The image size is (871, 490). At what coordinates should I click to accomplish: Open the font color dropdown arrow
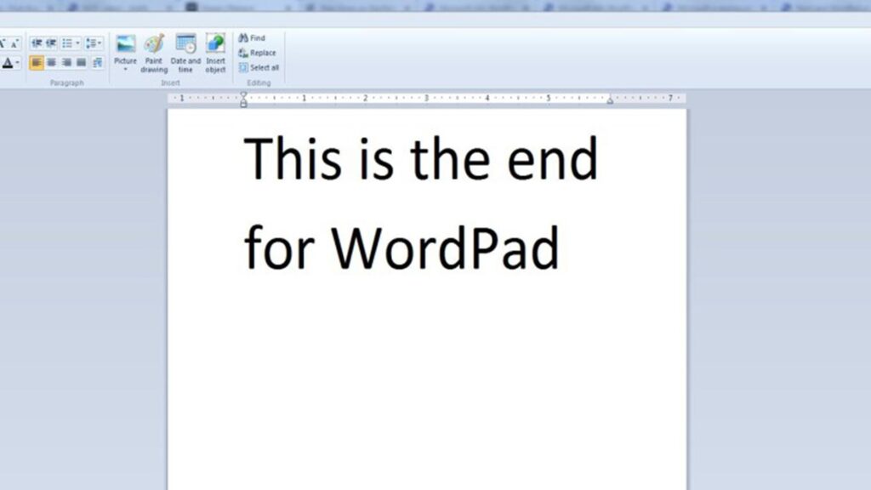click(17, 62)
